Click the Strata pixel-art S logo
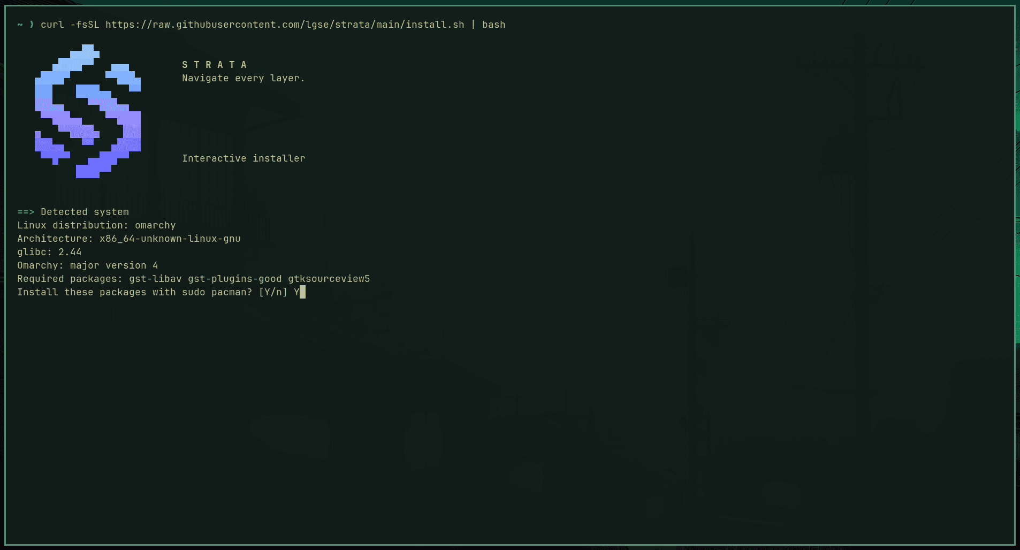 click(88, 111)
